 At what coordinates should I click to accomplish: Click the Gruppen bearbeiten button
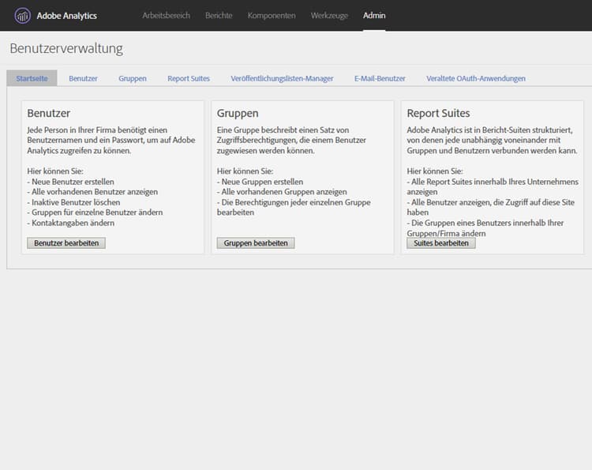tap(256, 243)
